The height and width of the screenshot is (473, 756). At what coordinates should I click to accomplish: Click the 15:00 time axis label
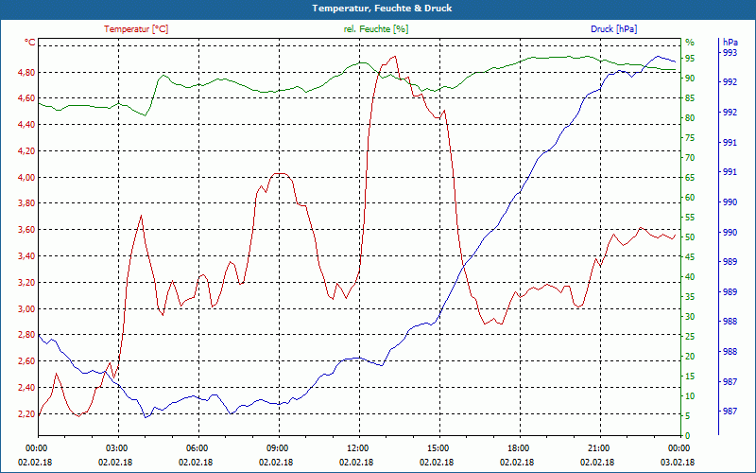[x=439, y=448]
